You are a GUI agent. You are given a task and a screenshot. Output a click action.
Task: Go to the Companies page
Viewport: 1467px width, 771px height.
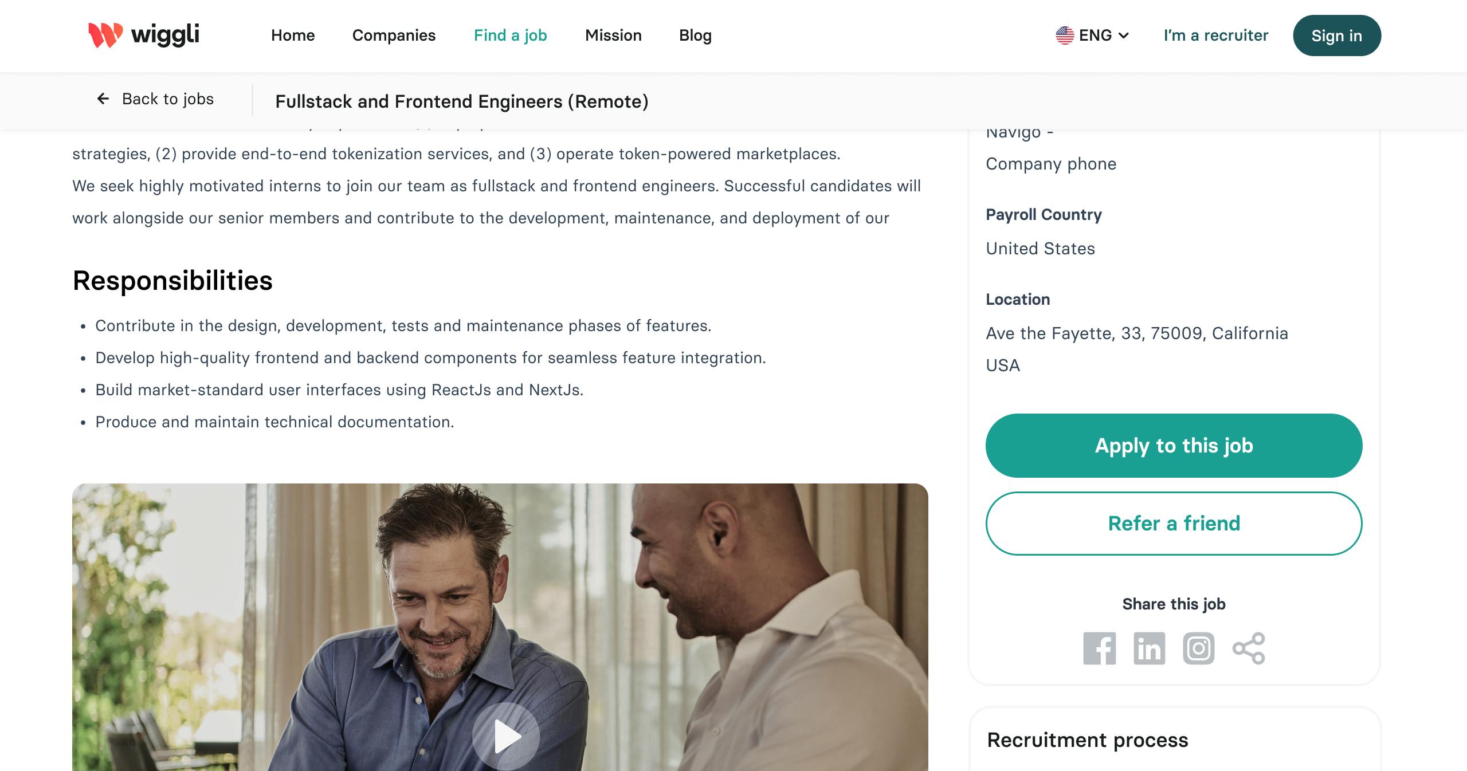(394, 36)
